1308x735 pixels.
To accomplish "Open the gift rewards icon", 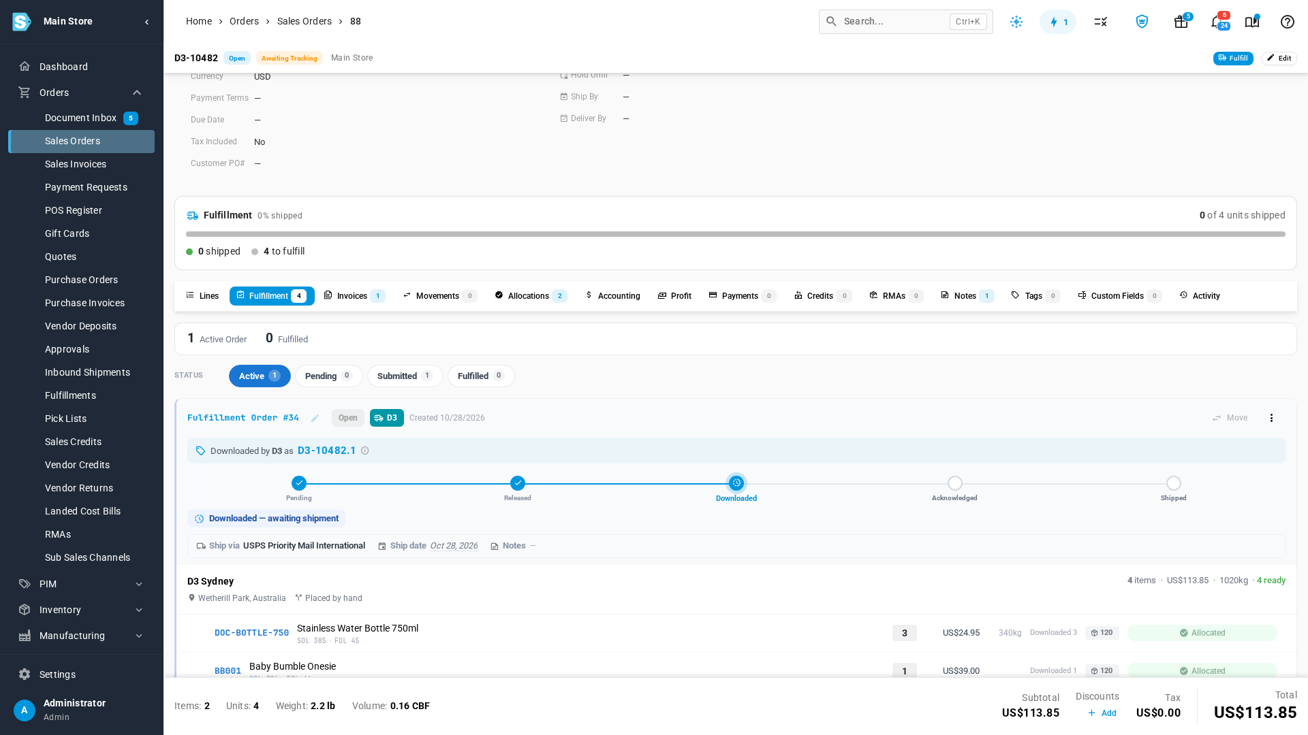I will tap(1181, 22).
